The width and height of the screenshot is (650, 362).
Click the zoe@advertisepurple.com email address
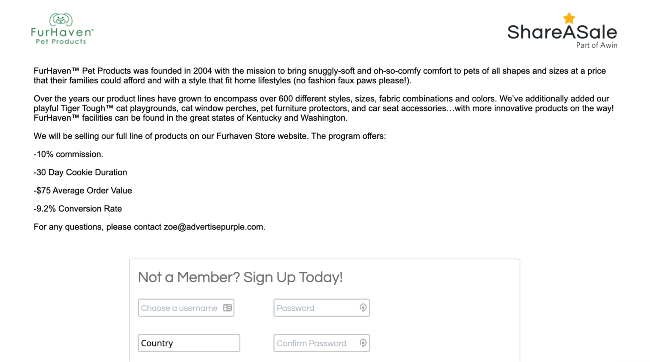coord(213,227)
